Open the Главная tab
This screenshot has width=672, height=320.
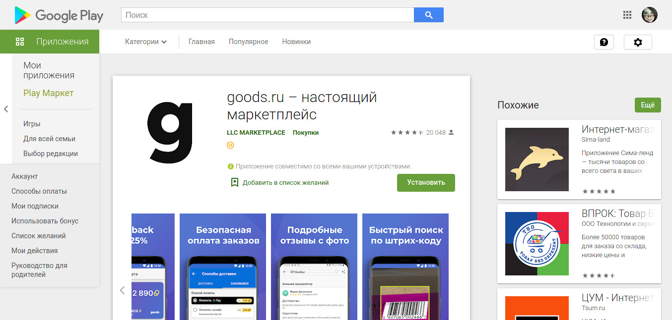202,42
